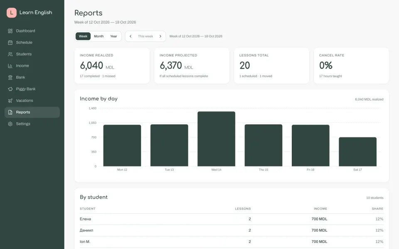
Task: Open the Dashboard menu label
Action: pos(25,31)
